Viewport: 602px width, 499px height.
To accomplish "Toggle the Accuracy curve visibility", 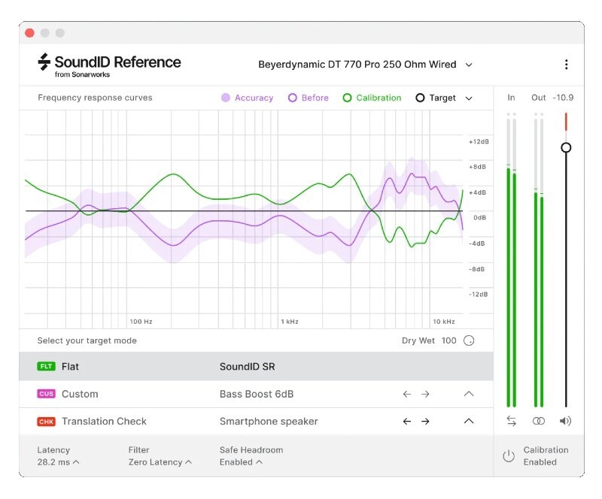I will (248, 98).
